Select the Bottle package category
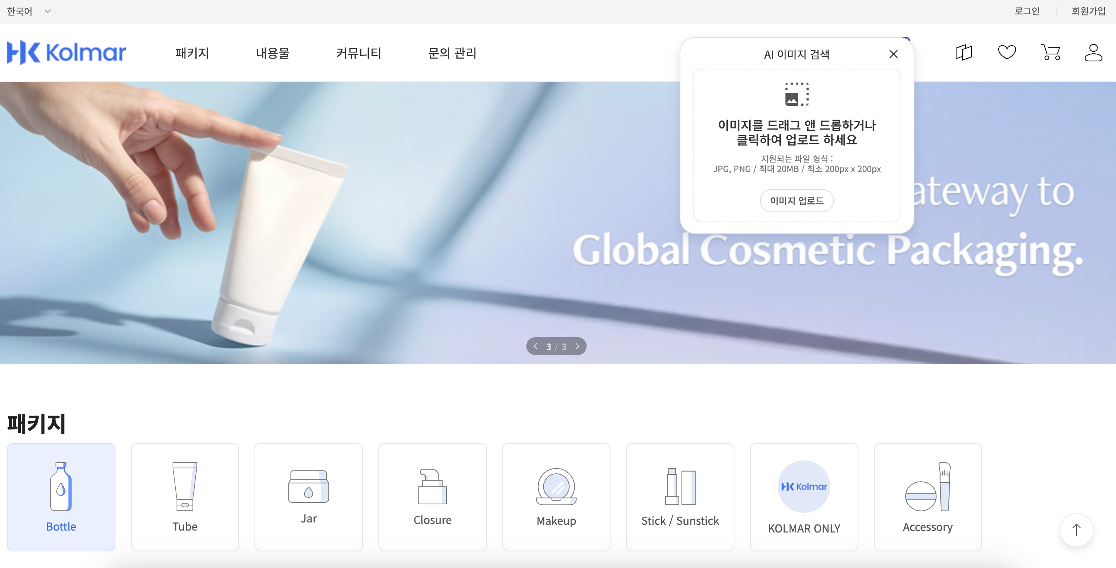This screenshot has height=568, width=1116. (x=61, y=497)
